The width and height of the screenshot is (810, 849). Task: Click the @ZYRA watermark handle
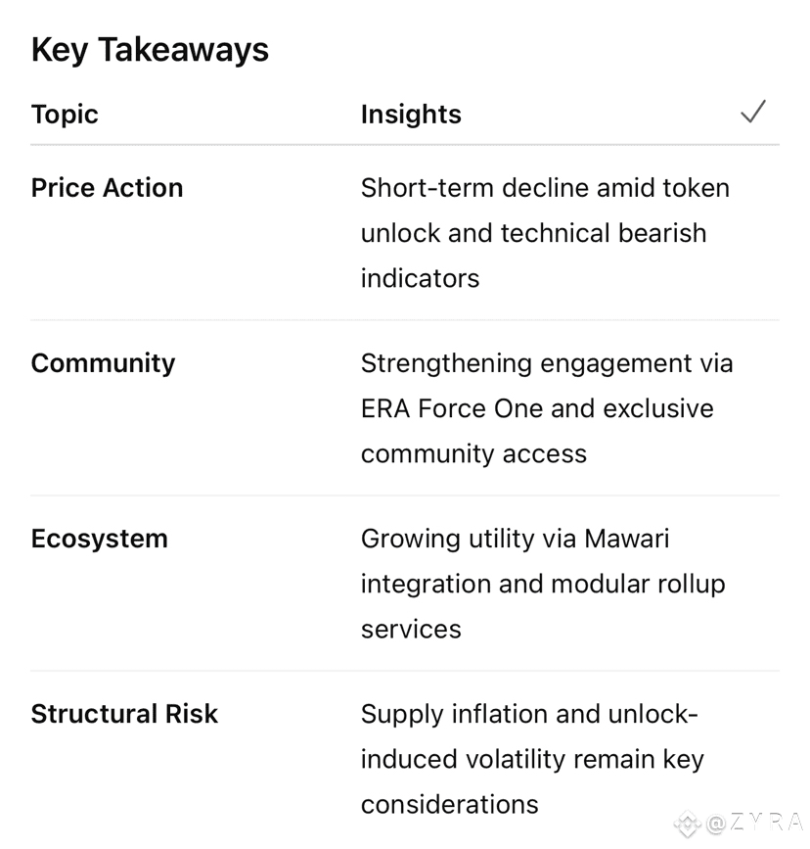(x=755, y=823)
